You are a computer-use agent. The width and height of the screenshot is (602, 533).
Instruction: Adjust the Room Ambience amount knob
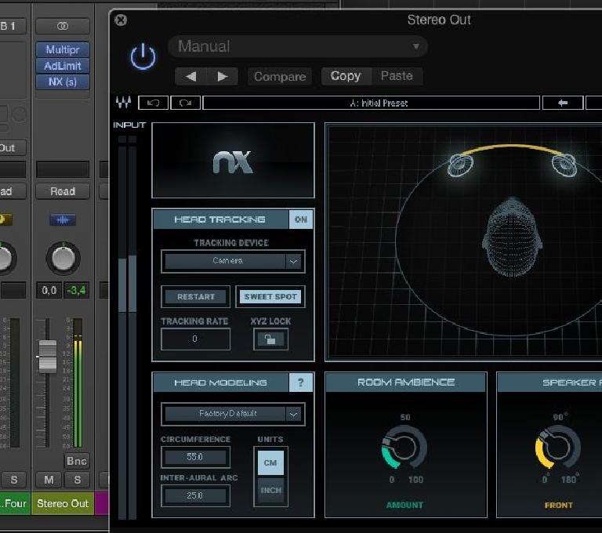(404, 447)
